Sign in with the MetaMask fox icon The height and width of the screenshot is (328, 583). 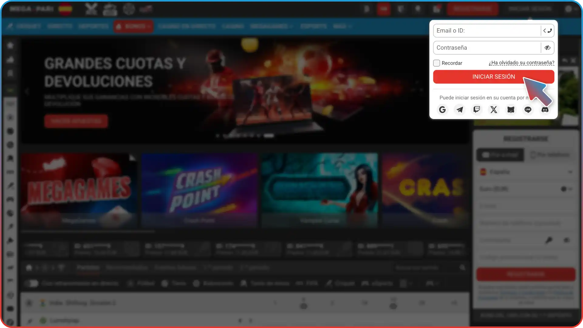(x=511, y=110)
